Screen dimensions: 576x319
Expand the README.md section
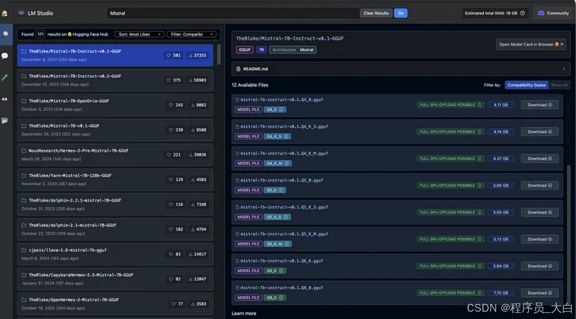point(564,68)
